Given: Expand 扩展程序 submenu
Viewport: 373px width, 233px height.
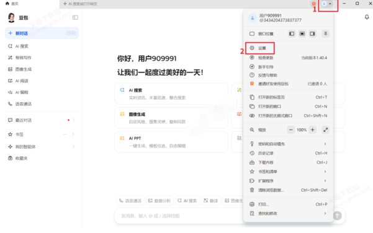Looking at the screenshot, I should 289,181.
